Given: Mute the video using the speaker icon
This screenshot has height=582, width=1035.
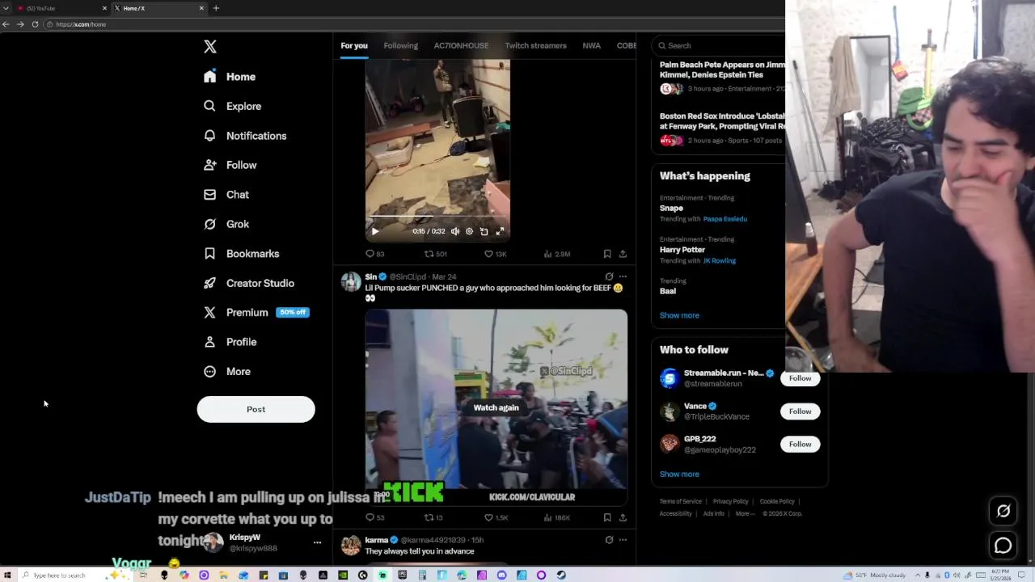Looking at the screenshot, I should [455, 231].
